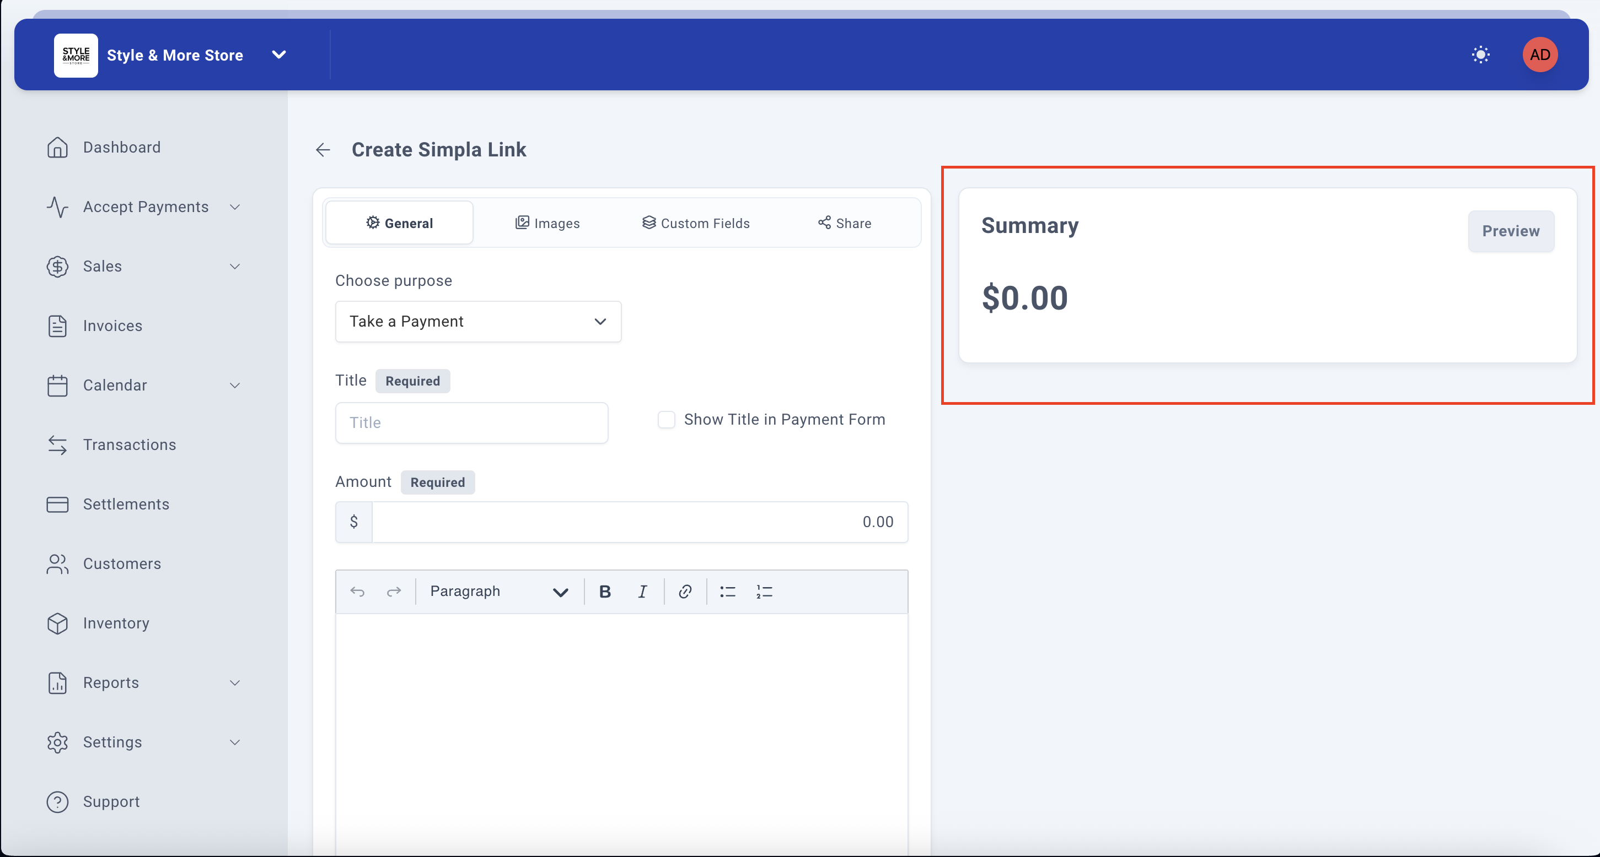Open the Choose purpose dropdown

pyautogui.click(x=477, y=322)
